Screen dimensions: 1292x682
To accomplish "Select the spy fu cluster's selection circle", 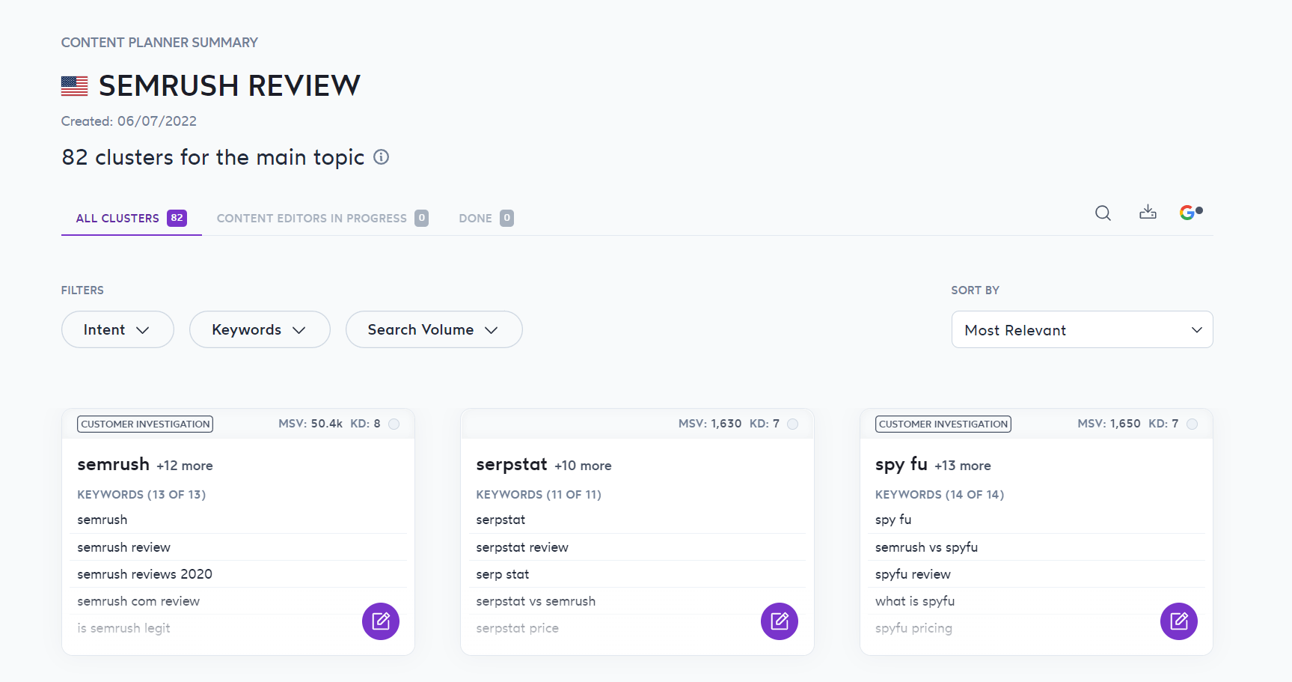I will point(1193,423).
